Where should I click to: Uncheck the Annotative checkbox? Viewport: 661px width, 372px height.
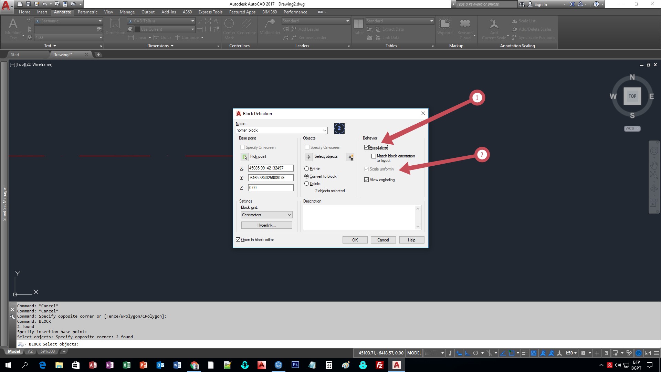pos(367,147)
